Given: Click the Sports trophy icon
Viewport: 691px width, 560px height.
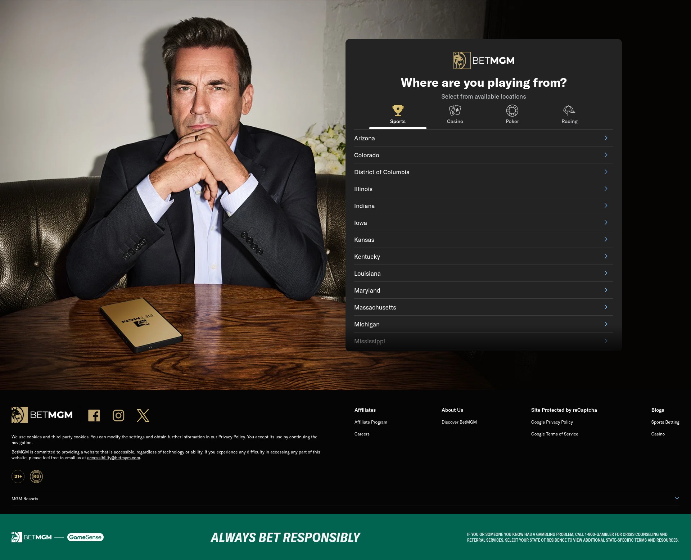Looking at the screenshot, I should 398,110.
